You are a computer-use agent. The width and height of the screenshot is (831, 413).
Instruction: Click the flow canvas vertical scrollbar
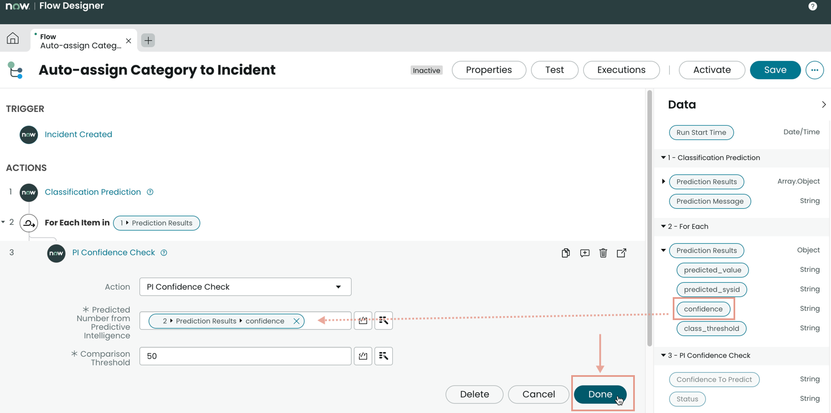[649, 218]
